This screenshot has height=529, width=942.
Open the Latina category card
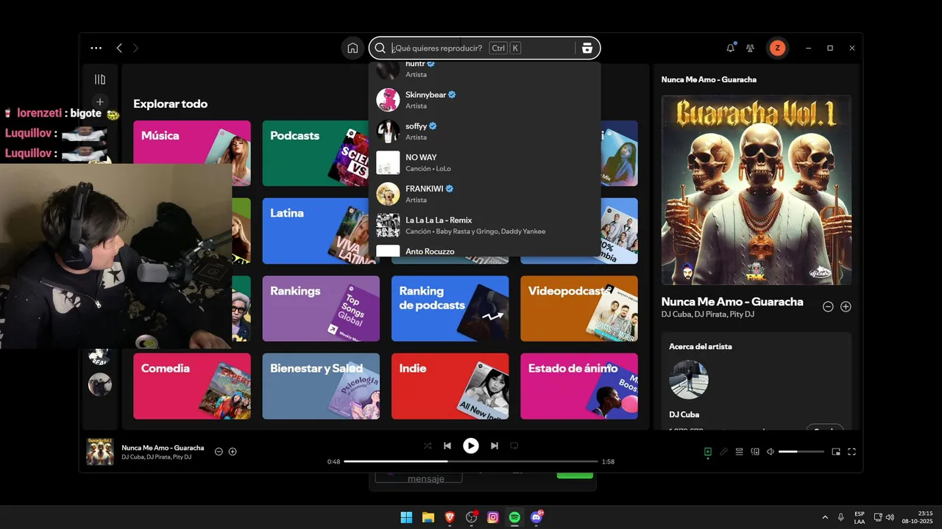(x=316, y=231)
